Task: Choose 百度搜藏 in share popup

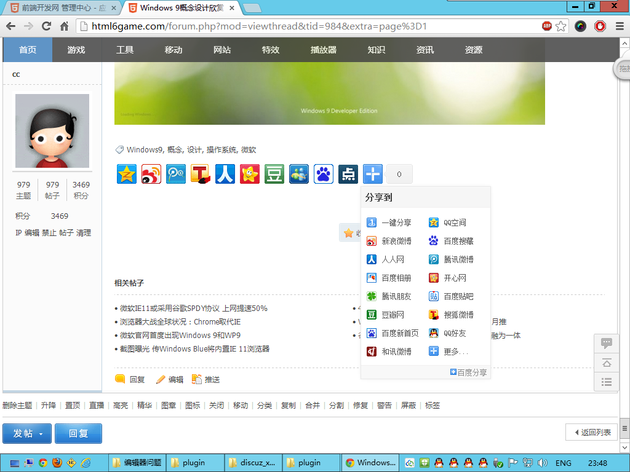Action: coord(451,241)
